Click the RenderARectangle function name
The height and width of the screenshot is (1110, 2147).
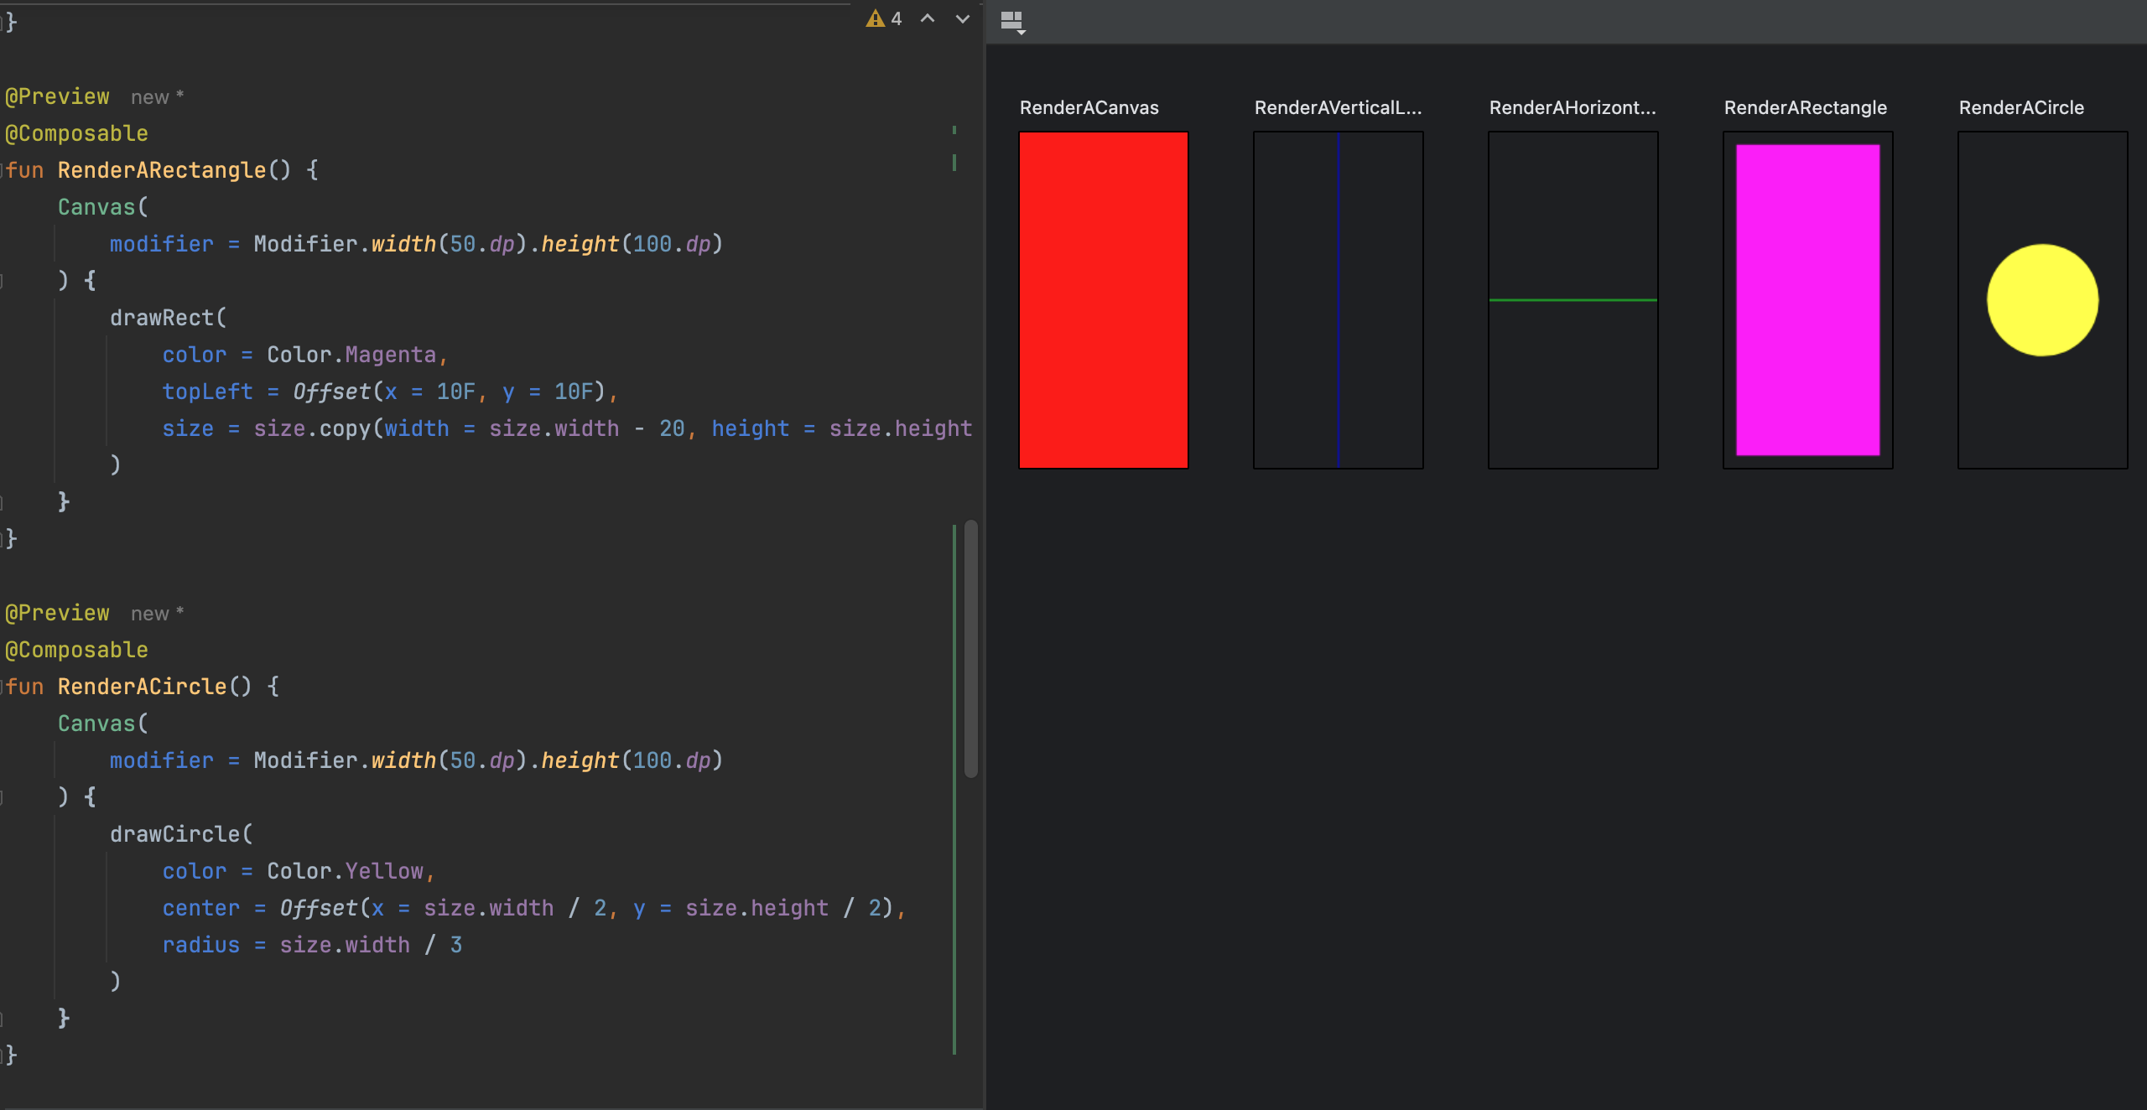(x=162, y=170)
